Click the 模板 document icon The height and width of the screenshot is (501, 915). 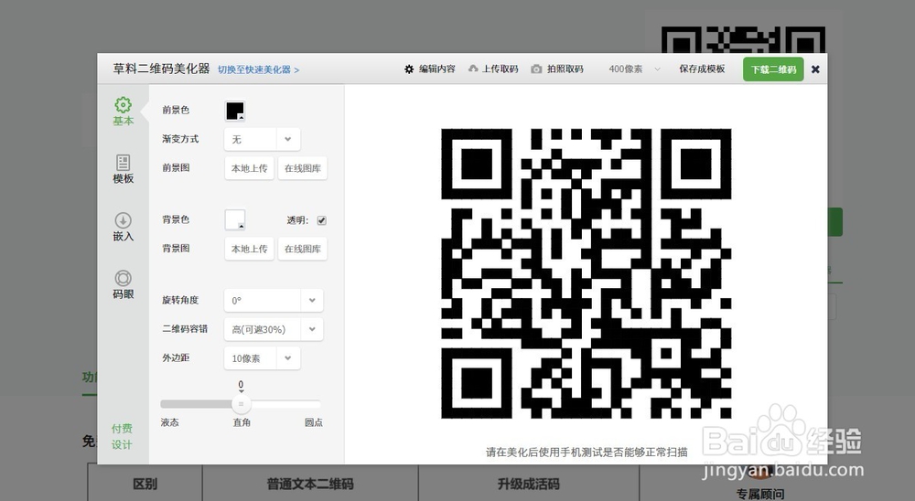tap(124, 163)
